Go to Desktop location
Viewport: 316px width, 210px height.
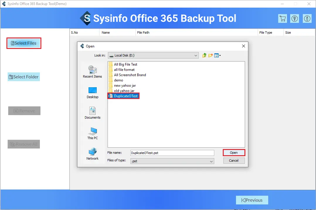tap(93, 93)
